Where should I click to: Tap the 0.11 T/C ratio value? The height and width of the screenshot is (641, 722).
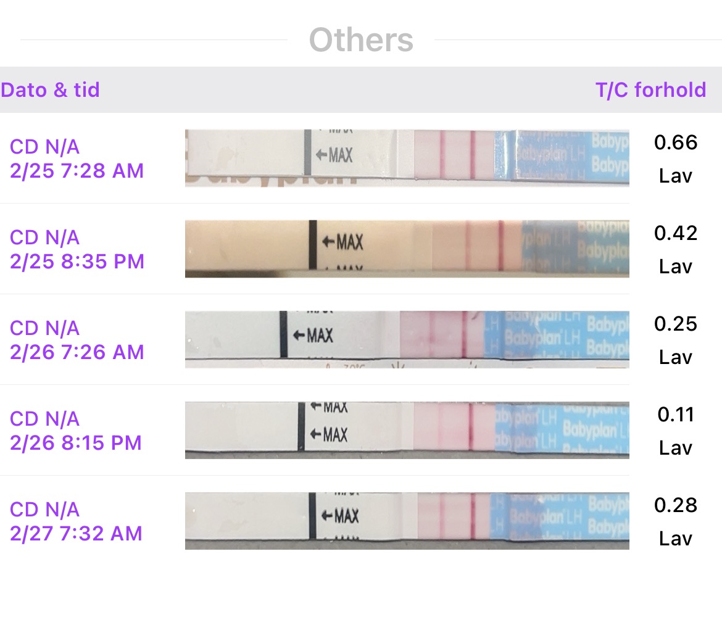(676, 415)
